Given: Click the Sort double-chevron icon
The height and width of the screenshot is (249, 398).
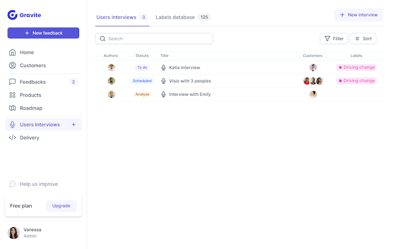Looking at the screenshot, I should pos(357,39).
